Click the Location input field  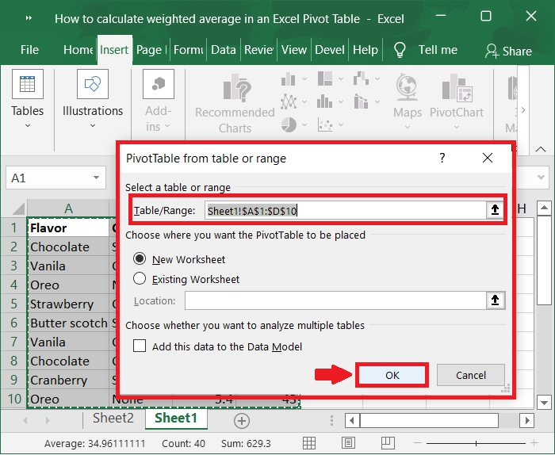coord(335,300)
